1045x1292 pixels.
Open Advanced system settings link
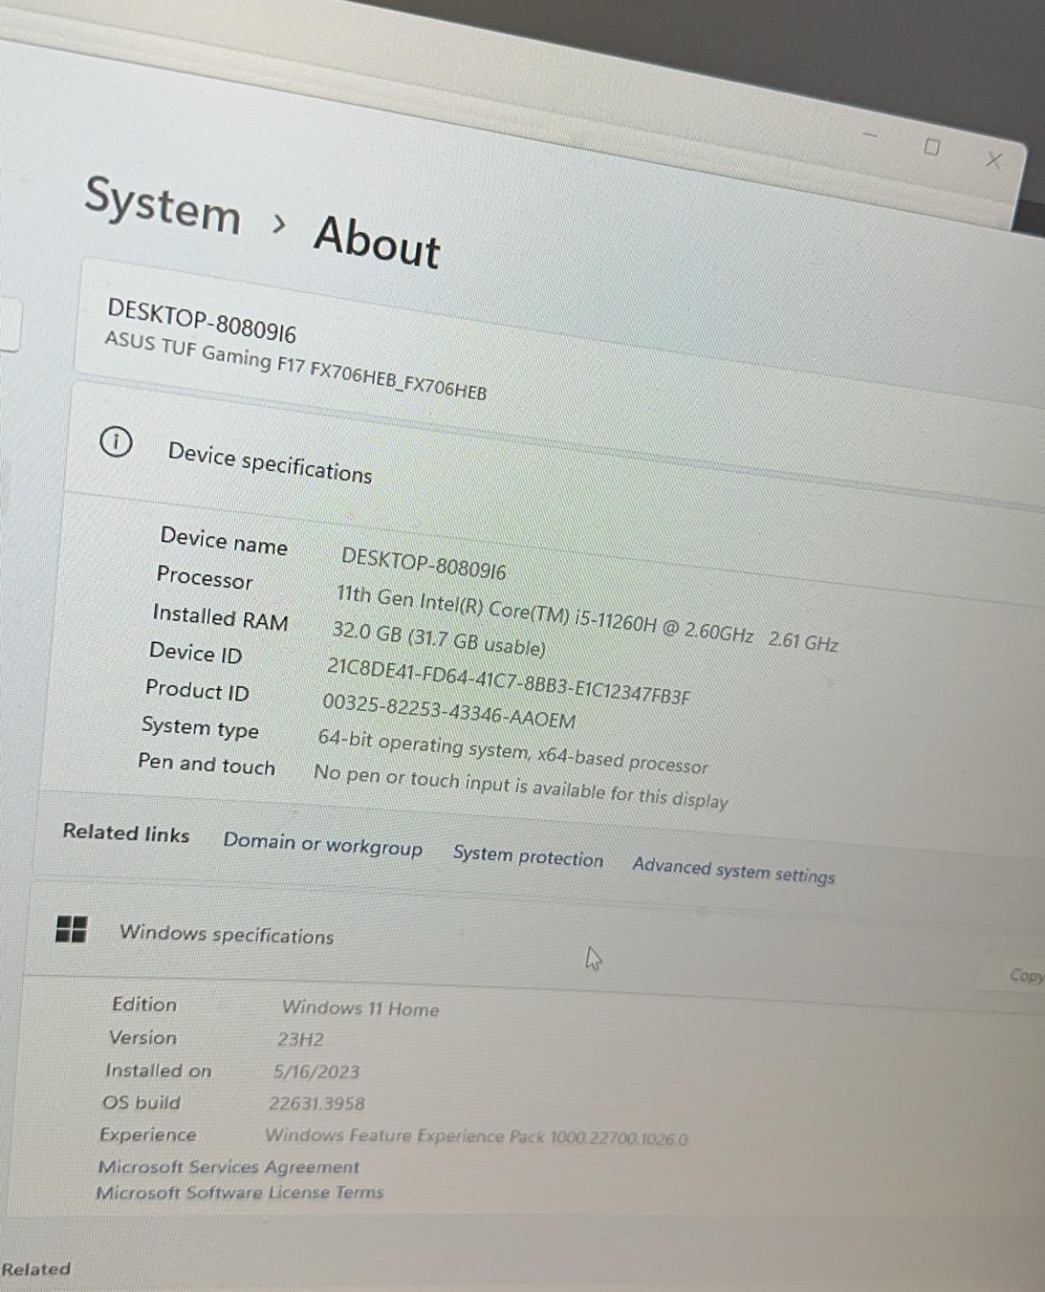tap(733, 870)
